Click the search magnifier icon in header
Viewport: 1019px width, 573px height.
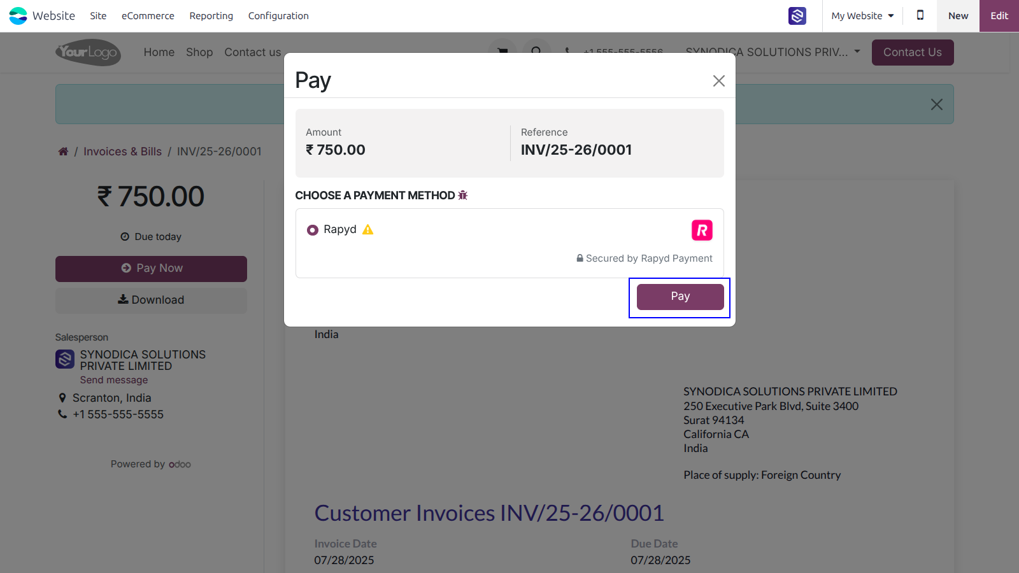coord(536,51)
